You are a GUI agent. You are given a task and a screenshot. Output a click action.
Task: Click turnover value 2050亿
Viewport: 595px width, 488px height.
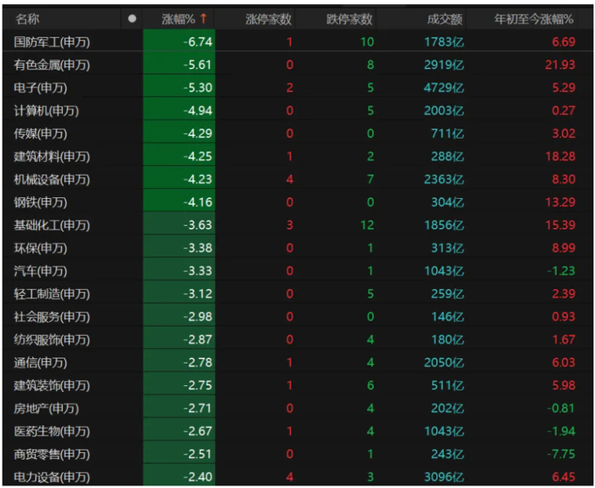[444, 363]
